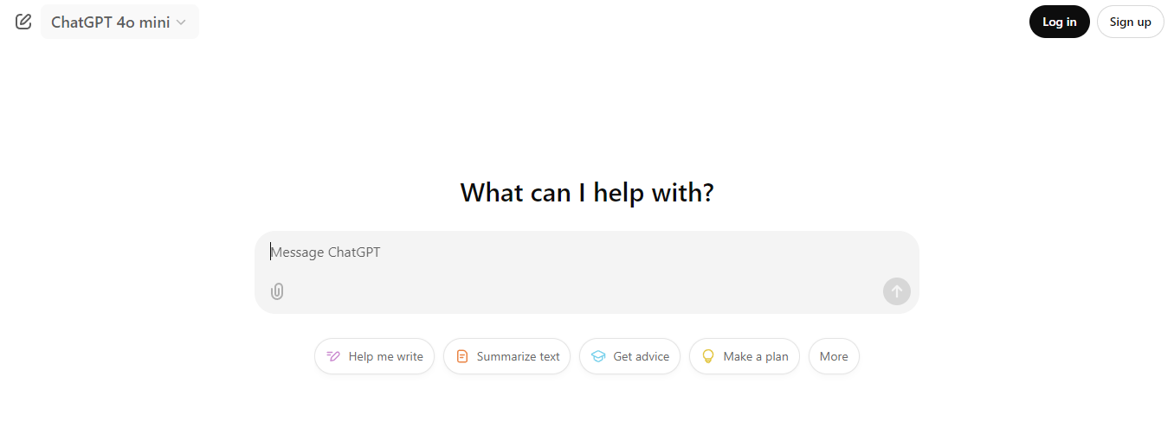Click the blue graduation cap icon
The width and height of the screenshot is (1174, 428).
[x=598, y=356]
